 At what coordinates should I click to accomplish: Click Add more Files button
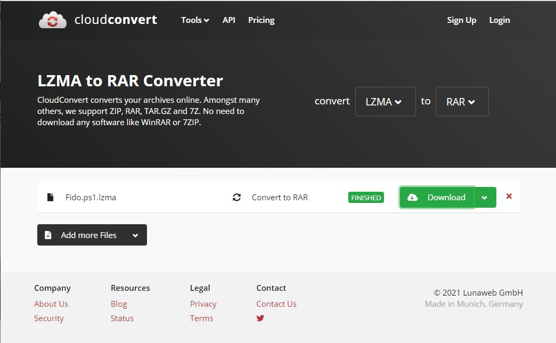[81, 235]
